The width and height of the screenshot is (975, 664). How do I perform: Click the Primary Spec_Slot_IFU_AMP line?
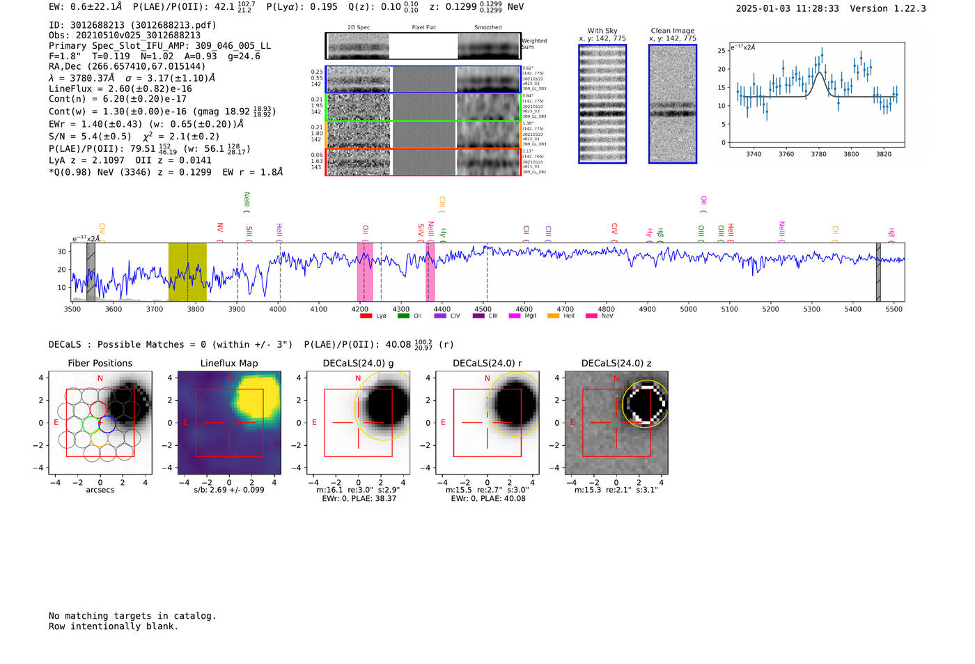[160, 46]
